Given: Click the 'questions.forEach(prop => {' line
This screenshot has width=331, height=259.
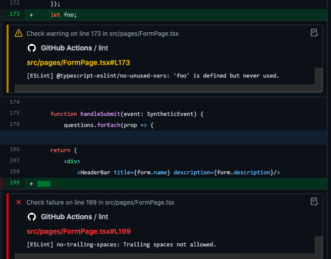Looking at the screenshot, I should [108, 125].
